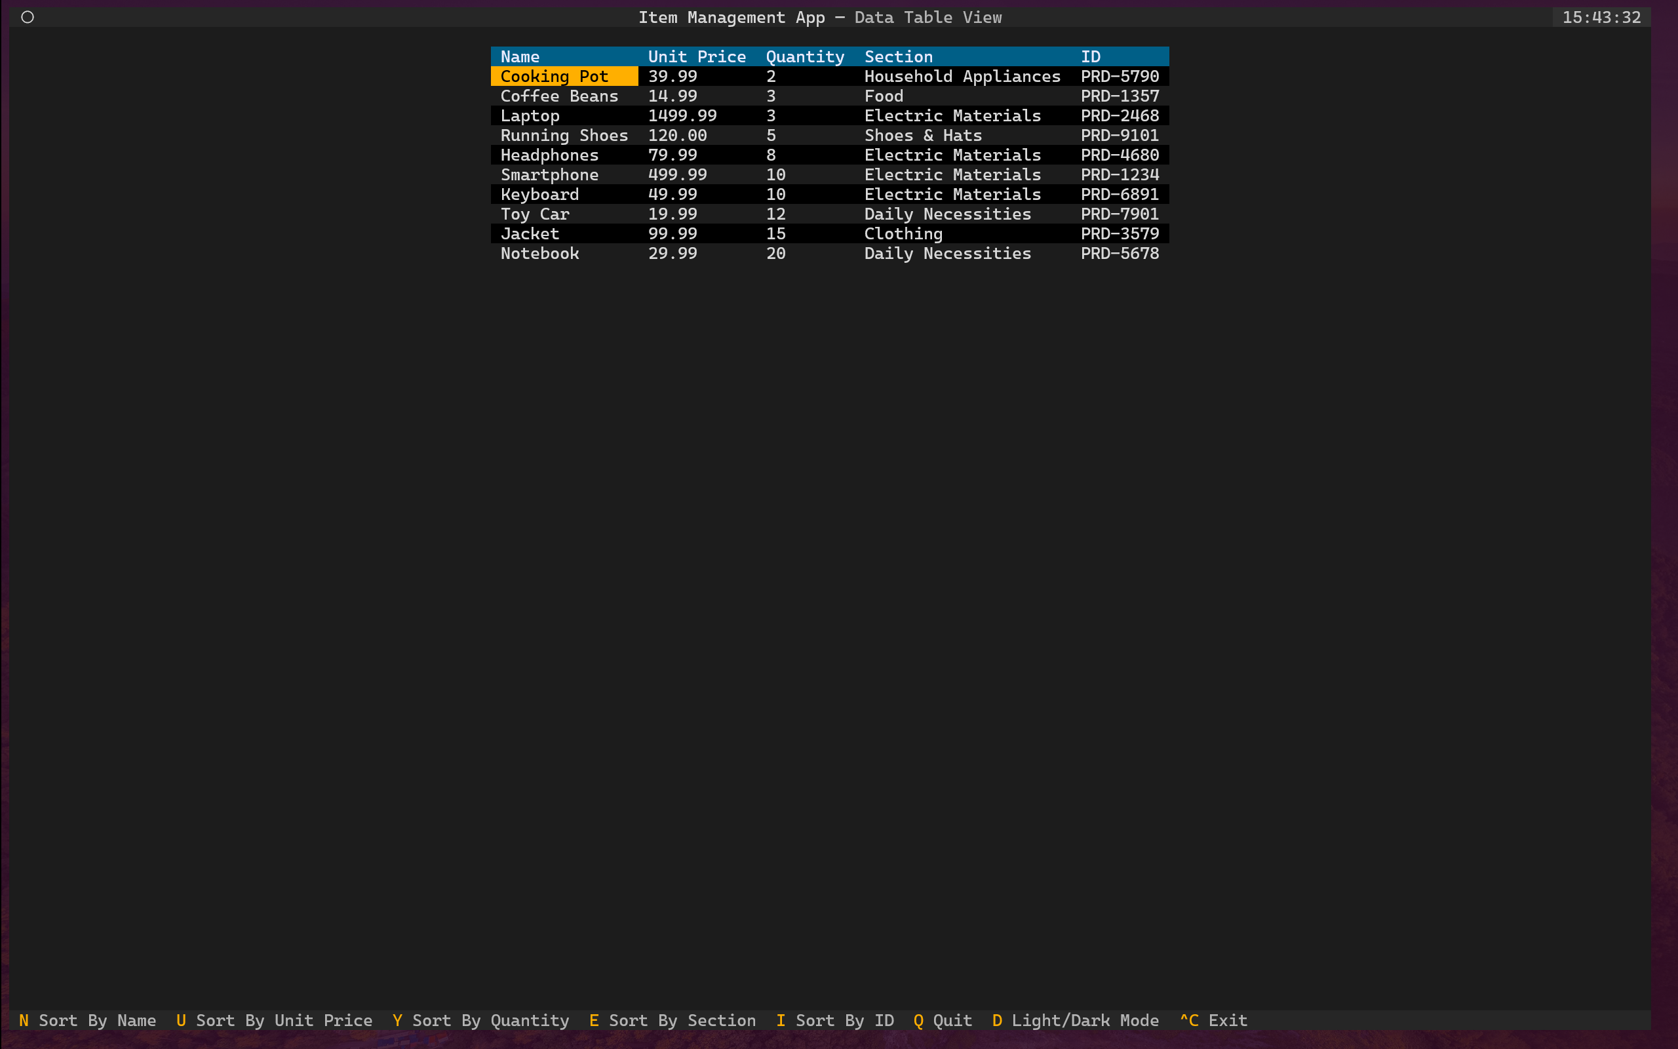Click the 1499.99 unit price cell
Image resolution: width=1678 pixels, height=1049 pixels.
tap(697, 116)
